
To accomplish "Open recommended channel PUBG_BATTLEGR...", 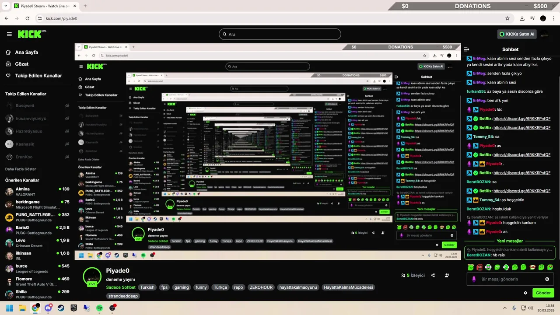I will [37, 217].
